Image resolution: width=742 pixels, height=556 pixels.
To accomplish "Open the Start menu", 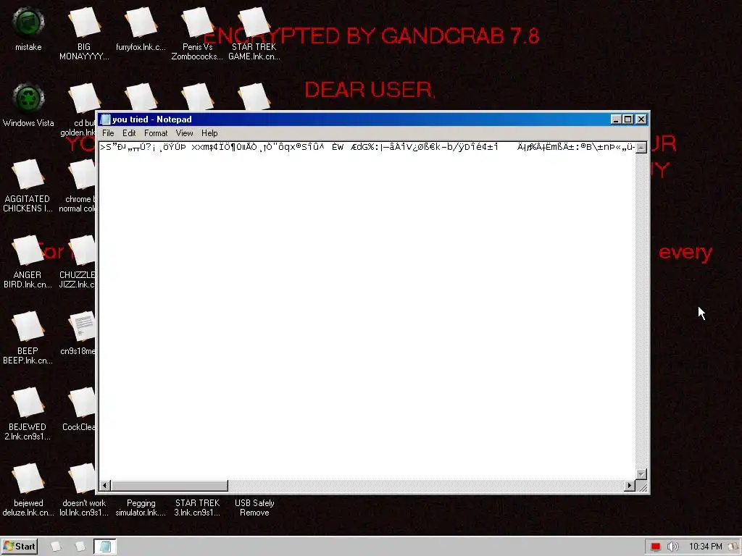I will tap(20, 547).
